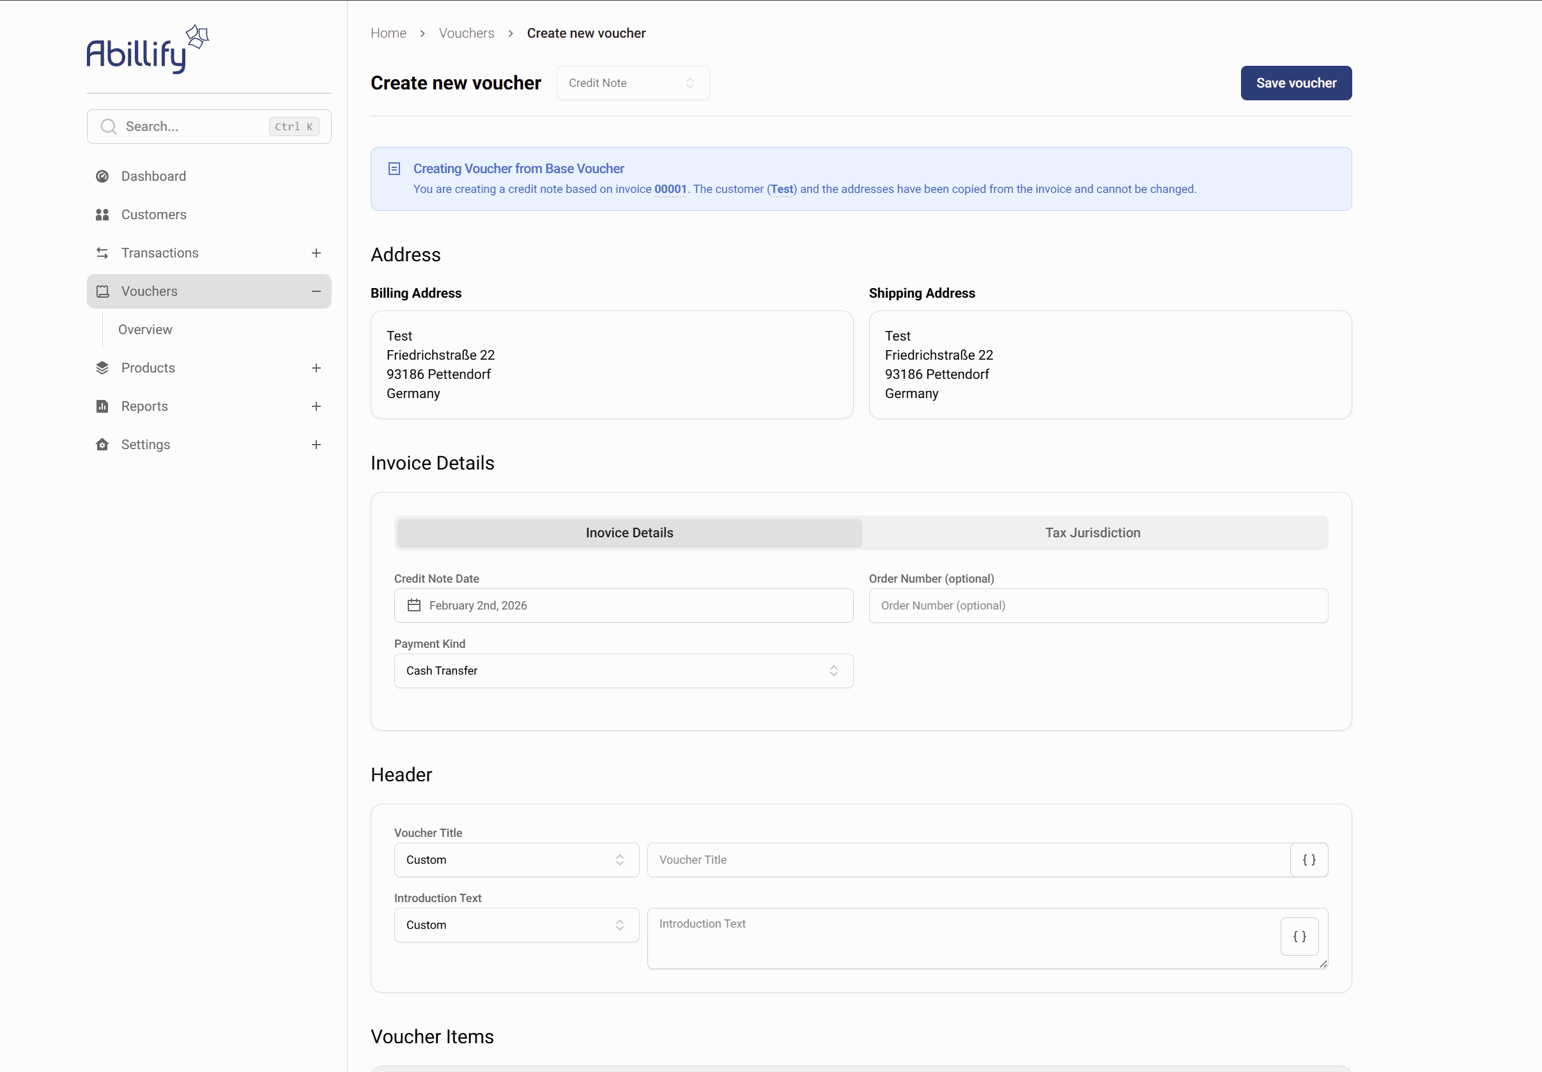The height and width of the screenshot is (1072, 1542).
Task: Expand the Transactions submenu plus
Action: 316,253
